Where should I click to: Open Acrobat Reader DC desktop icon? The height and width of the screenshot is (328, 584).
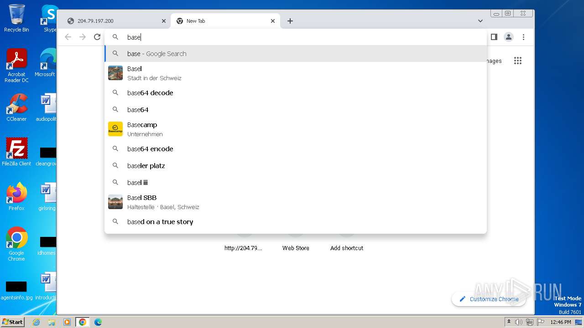click(x=16, y=66)
